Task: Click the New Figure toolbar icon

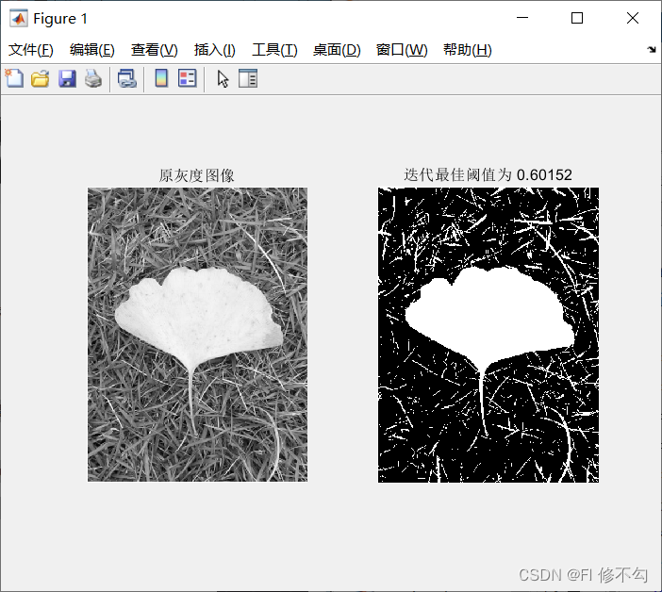Action: tap(14, 78)
